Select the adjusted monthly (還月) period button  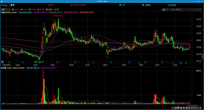[180, 10]
